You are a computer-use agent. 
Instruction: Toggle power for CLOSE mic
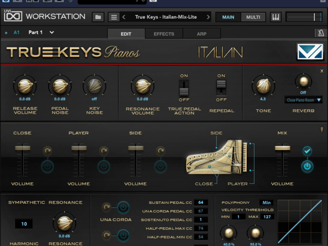click(48, 166)
